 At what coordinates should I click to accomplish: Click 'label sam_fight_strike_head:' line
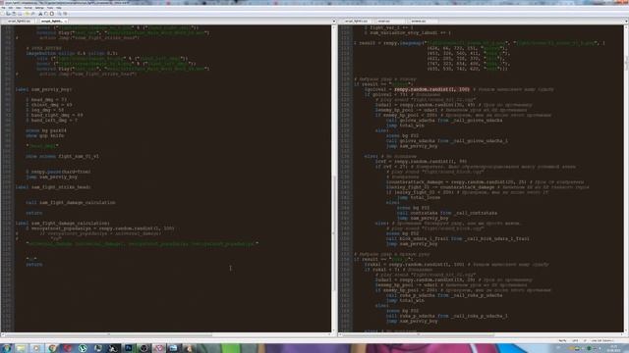(53, 187)
